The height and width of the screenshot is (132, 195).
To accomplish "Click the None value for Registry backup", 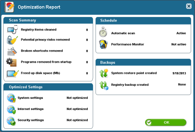I will (182, 84).
